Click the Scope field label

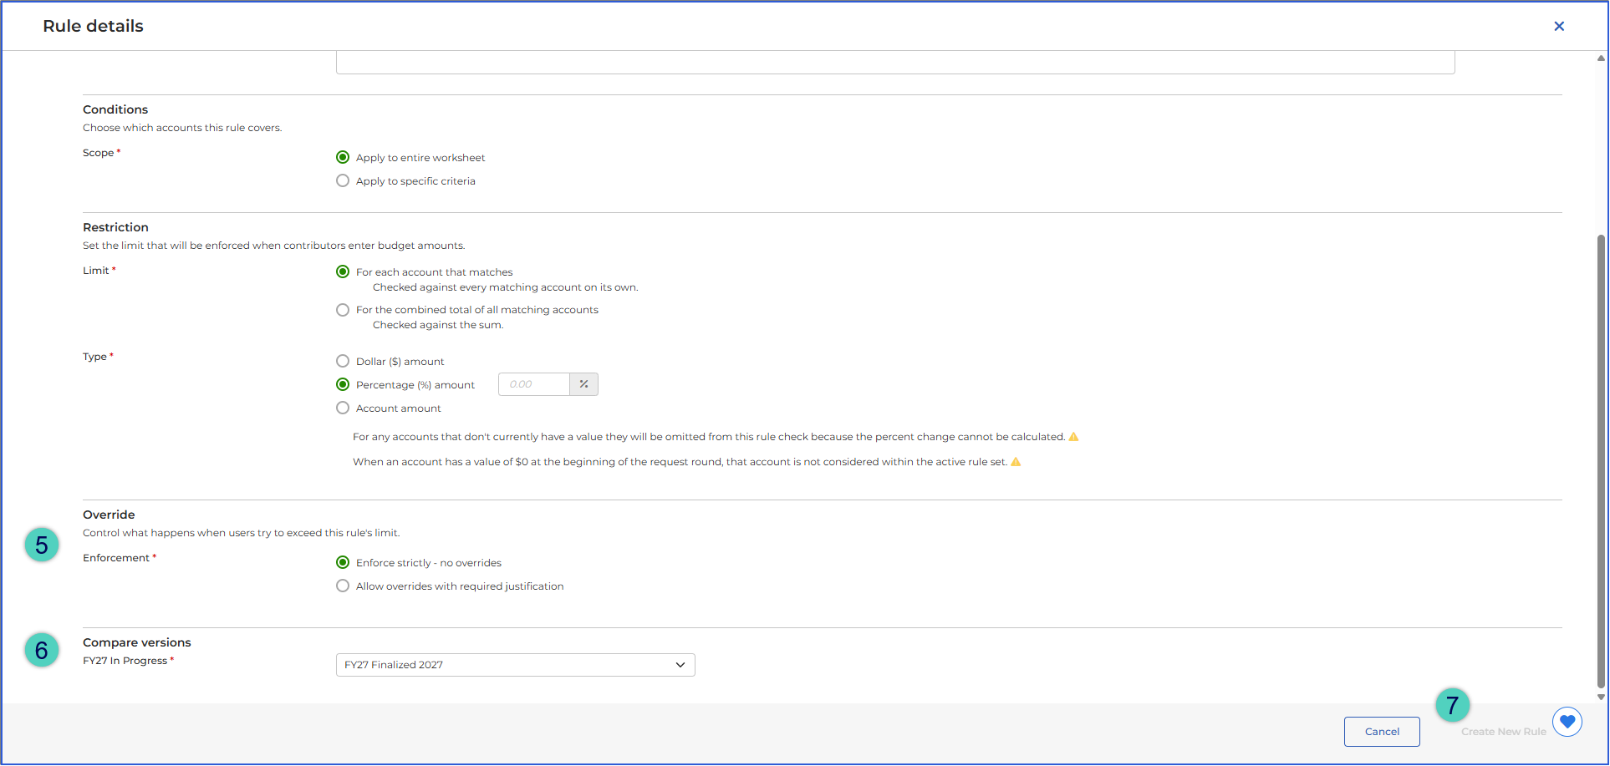(98, 153)
